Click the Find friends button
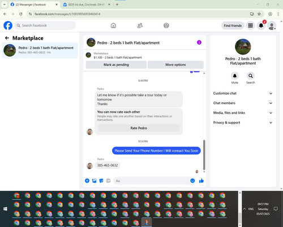The width and height of the screenshot is (283, 227). click(233, 26)
